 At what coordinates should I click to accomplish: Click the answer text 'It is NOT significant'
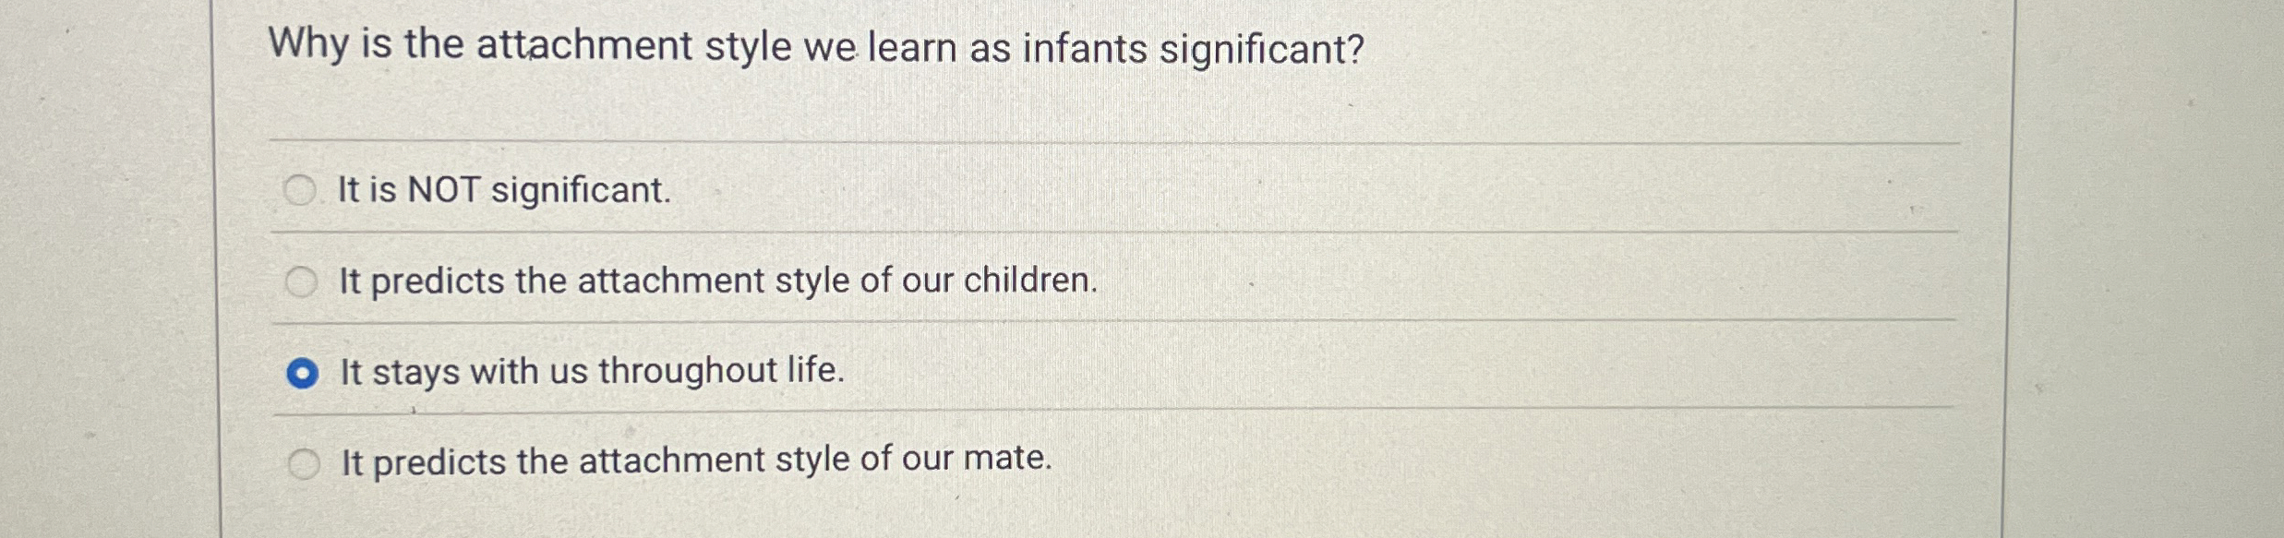point(503,189)
